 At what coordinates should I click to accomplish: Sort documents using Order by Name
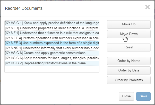click(x=129, y=61)
